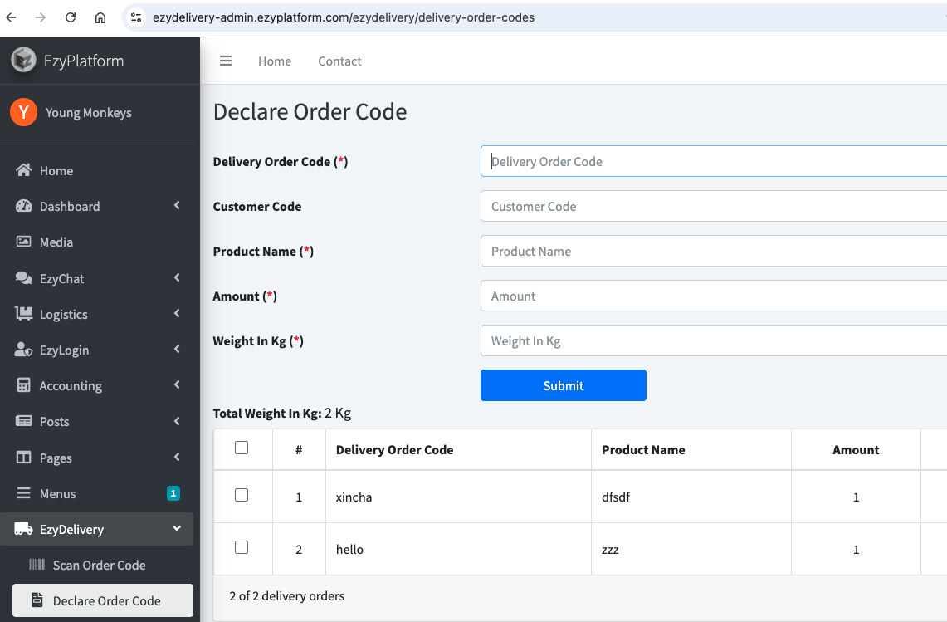Go to Home in the top navbar
Viewport: 947px width, 622px height.
tap(275, 61)
